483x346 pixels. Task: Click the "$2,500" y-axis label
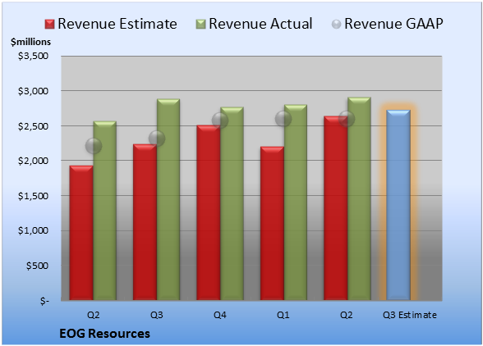(33, 126)
